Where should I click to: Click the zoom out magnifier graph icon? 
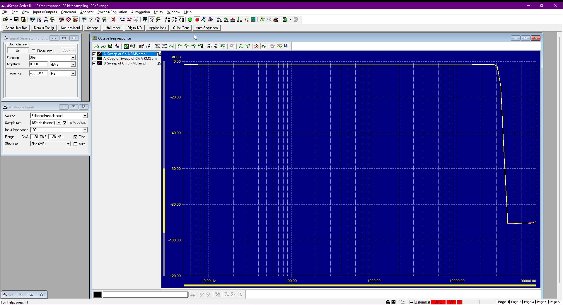[x=164, y=46]
